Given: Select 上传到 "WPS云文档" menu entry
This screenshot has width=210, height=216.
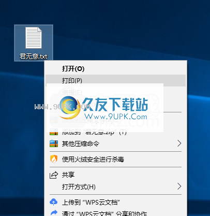Looking at the screenshot, I should (x=115, y=202).
